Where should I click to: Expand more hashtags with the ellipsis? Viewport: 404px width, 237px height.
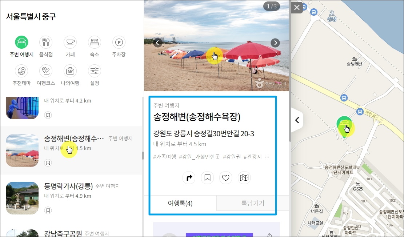click(x=267, y=157)
